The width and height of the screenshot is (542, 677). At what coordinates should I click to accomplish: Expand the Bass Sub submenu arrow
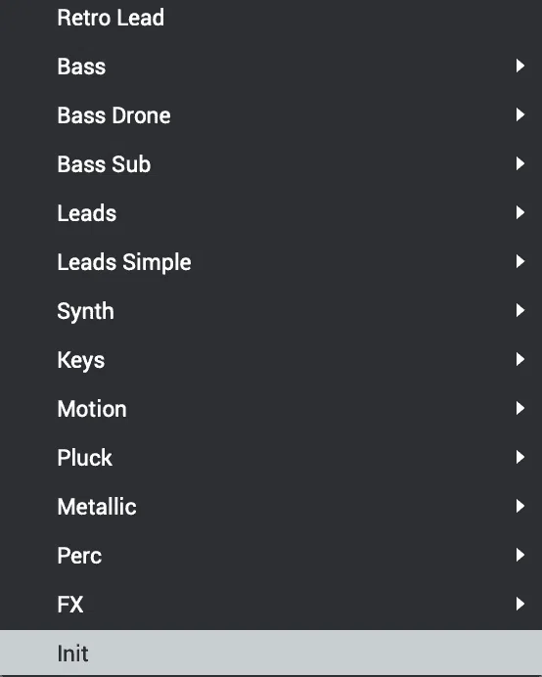(520, 163)
